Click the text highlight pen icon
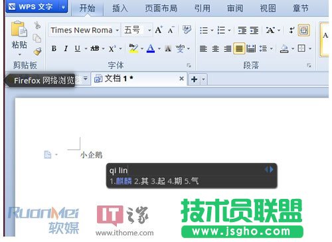 [x=133, y=48]
